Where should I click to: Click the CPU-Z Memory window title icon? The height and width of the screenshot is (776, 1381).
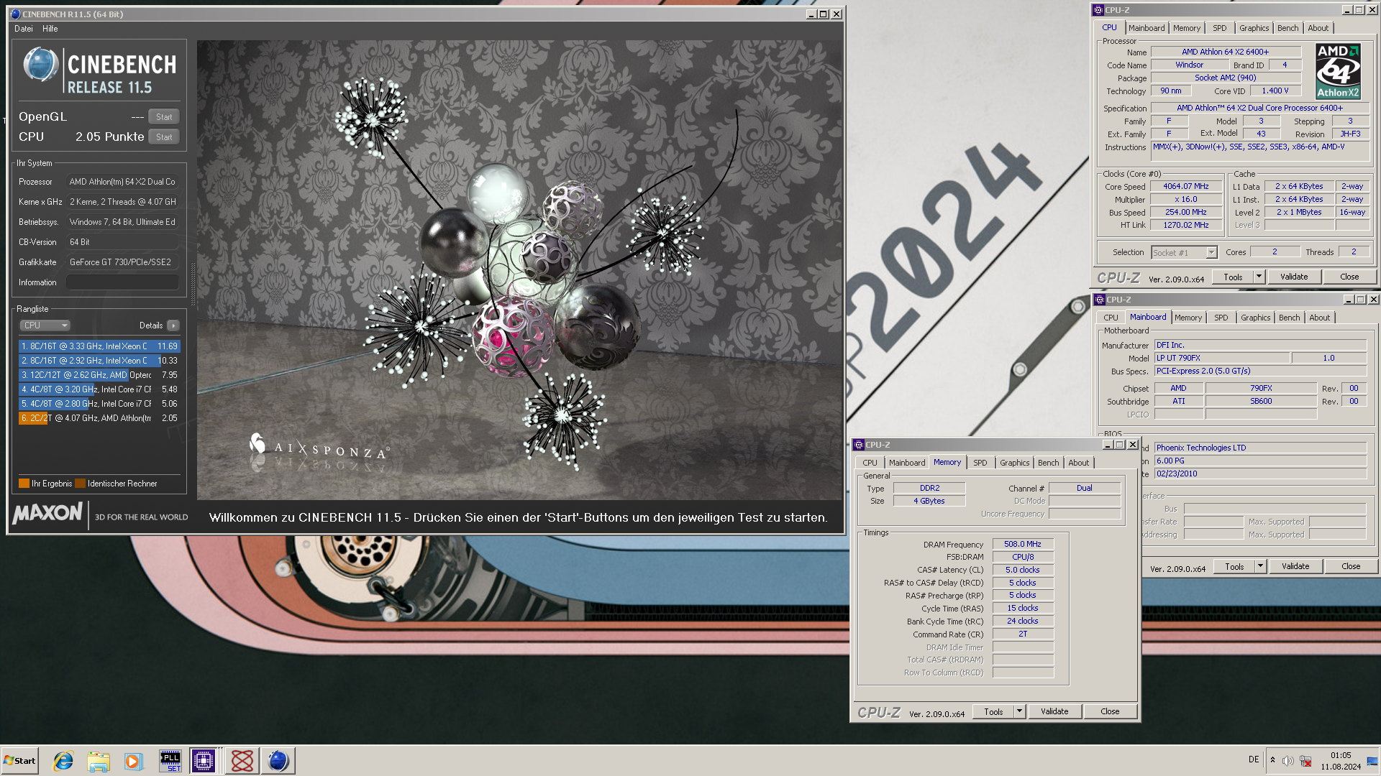point(859,445)
